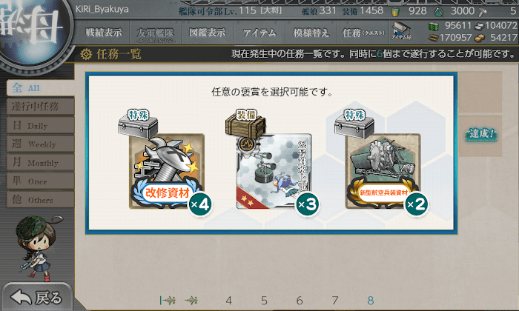Select the Daily quest filter tab
519x311 pixels.
40,126
